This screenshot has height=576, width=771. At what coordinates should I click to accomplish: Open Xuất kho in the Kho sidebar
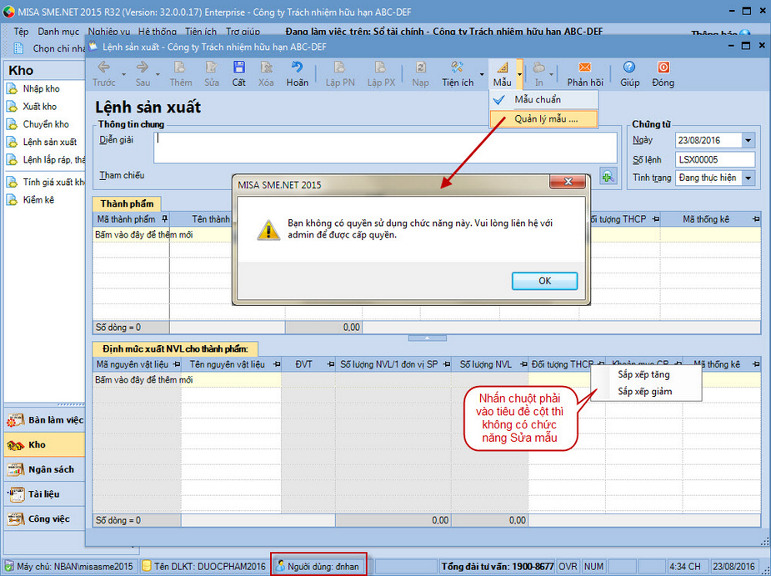click(x=40, y=106)
